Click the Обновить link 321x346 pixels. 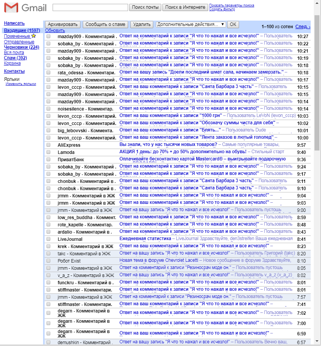55,30
